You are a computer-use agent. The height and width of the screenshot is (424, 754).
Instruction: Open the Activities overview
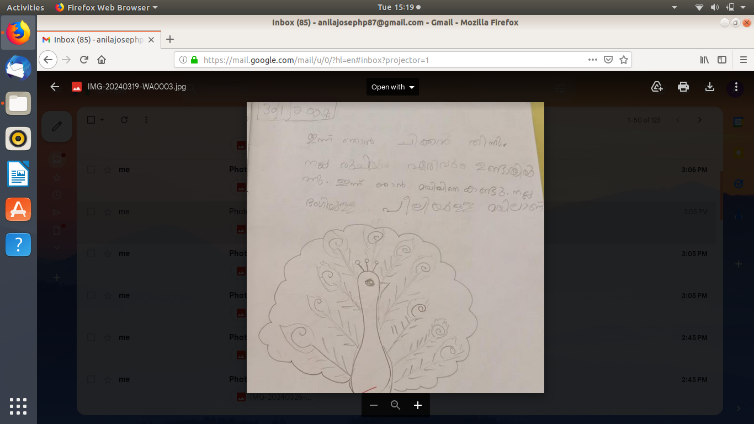[x=25, y=7]
